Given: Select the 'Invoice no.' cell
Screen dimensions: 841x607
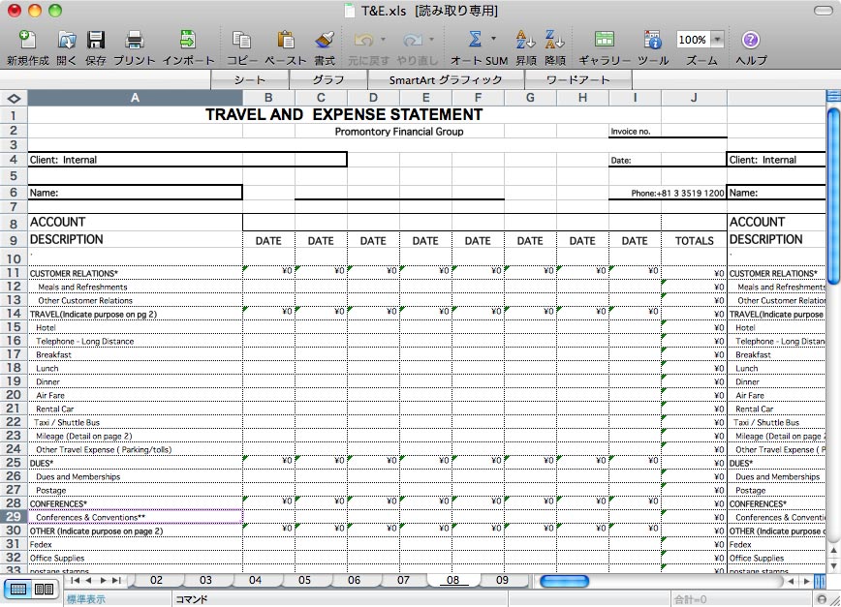Looking at the screenshot, I should pyautogui.click(x=635, y=132).
